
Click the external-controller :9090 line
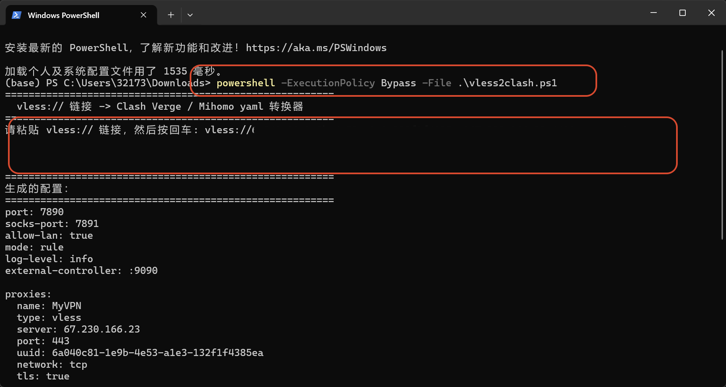[81, 271]
